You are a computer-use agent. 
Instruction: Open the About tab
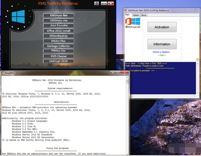(144, 15)
